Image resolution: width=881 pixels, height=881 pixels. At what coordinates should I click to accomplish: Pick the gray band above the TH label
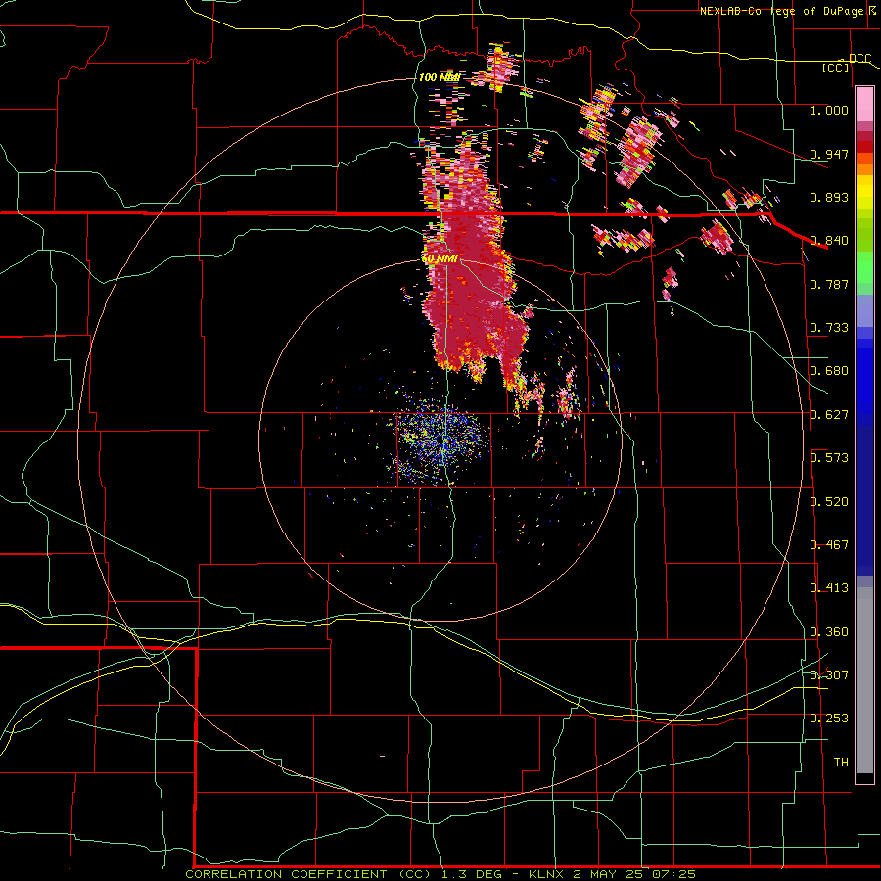point(864,680)
